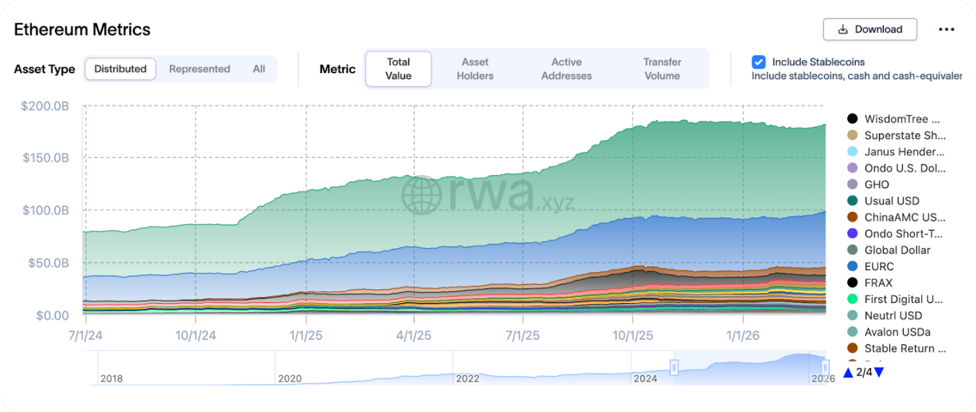Click the FRAX black legend dot

[x=853, y=283]
